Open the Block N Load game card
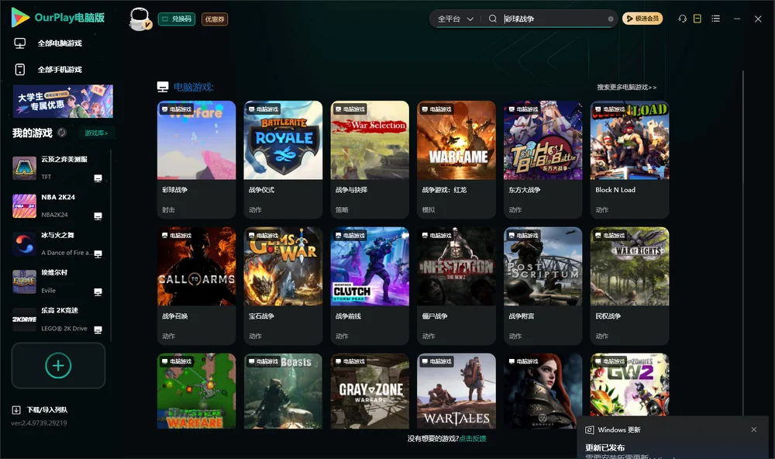Screen dimensions: 775x459 click(629, 159)
